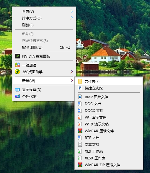150x173 pixels.
Task: Click the NVIDIA control panel icon
Action: click(17, 56)
